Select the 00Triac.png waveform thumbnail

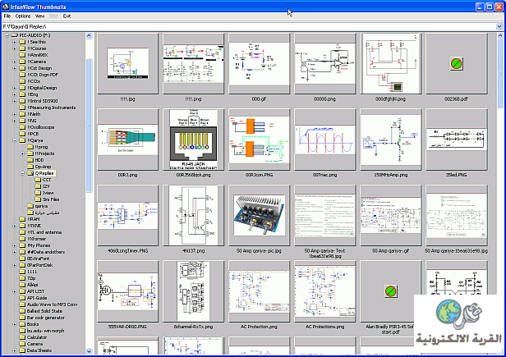click(x=325, y=140)
